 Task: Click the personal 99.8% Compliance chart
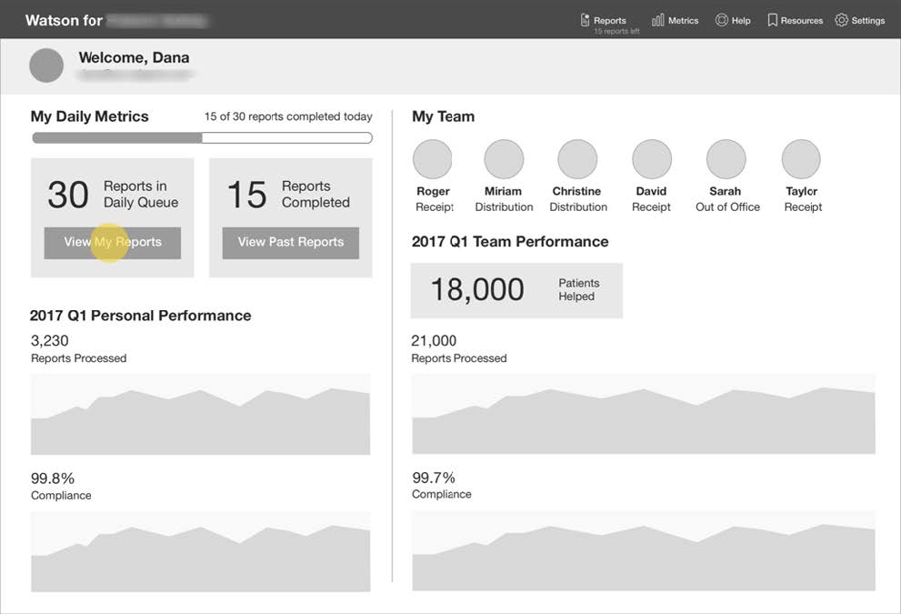pos(200,557)
